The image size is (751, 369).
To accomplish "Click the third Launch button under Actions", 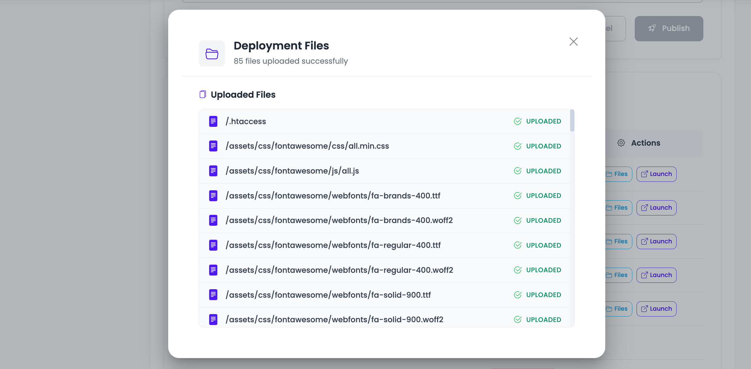I will click(656, 242).
